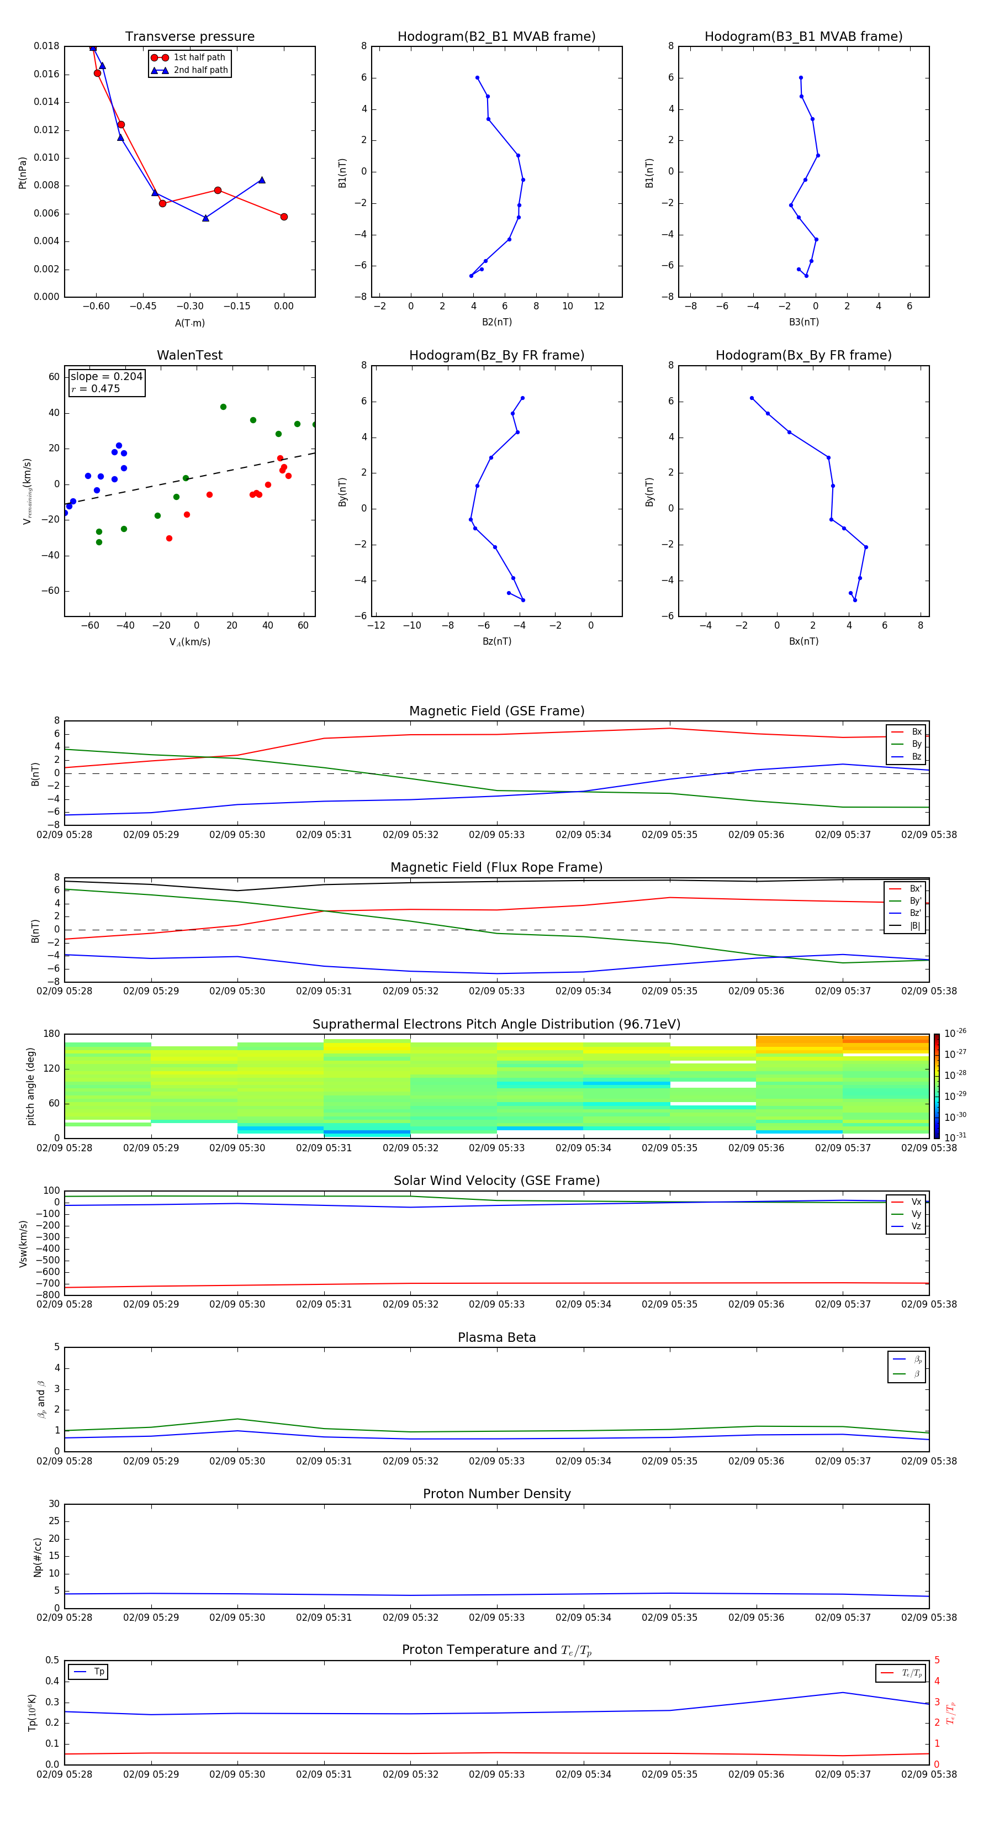This screenshot has height=1823, width=994.
Task: Click the 'B3(nT)' x-axis label
Action: click(x=803, y=322)
